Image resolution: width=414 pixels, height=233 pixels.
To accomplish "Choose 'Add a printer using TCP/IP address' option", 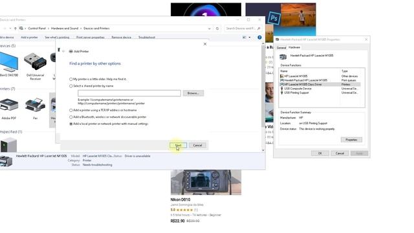I will pos(71,111).
